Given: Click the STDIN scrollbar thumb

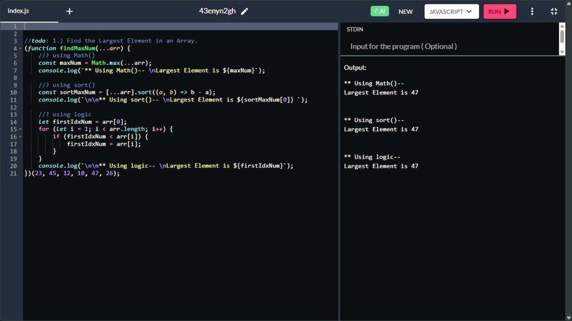Looking at the screenshot, I should tap(562, 36).
